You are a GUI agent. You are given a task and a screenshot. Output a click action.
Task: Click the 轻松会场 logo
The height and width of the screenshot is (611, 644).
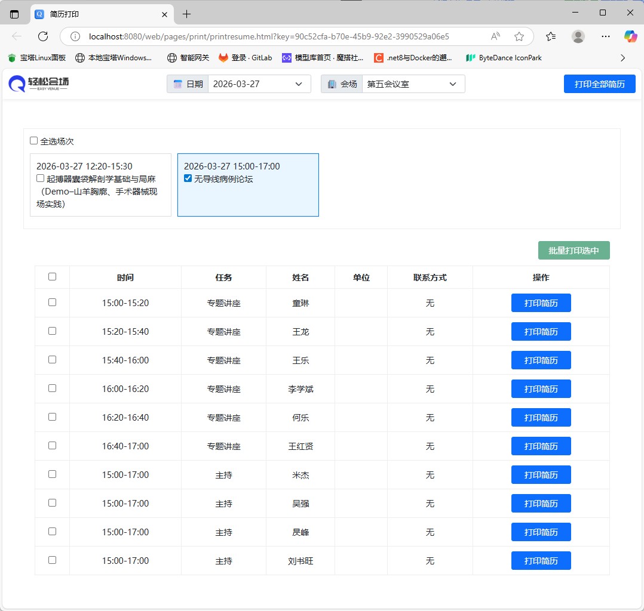39,84
